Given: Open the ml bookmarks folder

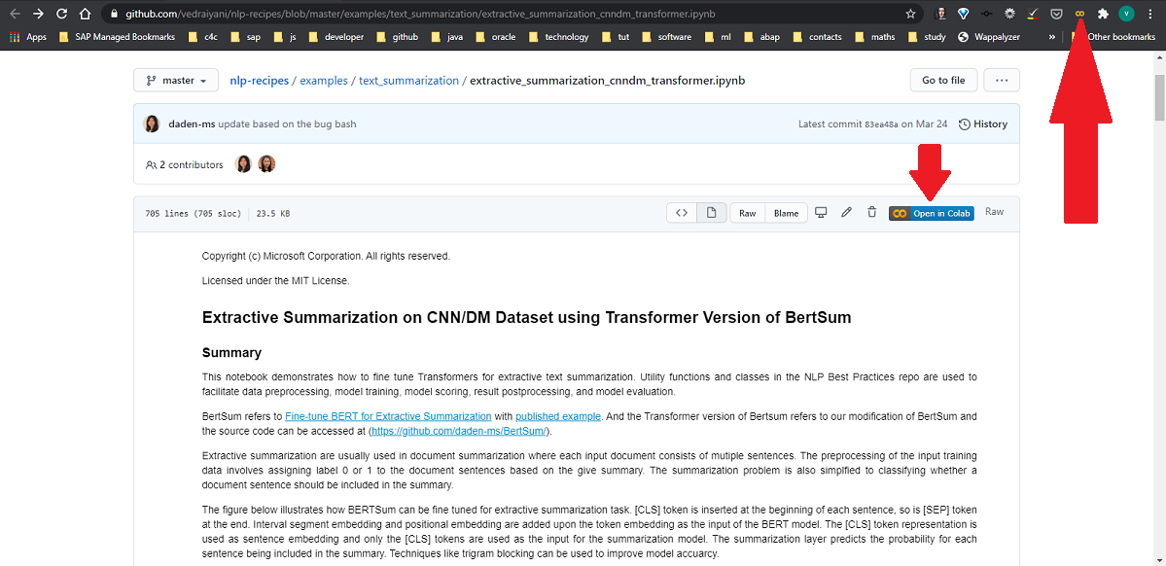Looking at the screenshot, I should 718,36.
